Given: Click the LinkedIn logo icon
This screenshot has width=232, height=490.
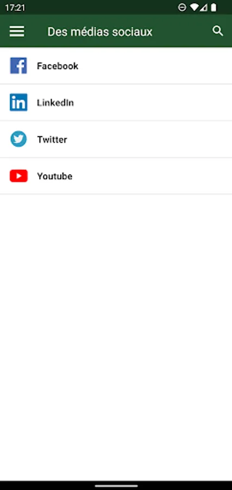Looking at the screenshot, I should point(18,102).
